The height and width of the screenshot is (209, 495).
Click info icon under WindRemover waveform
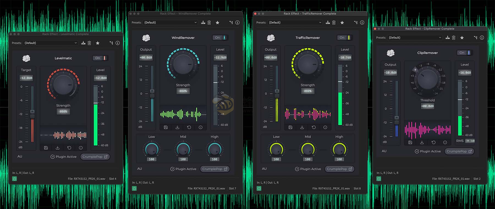coord(200,127)
